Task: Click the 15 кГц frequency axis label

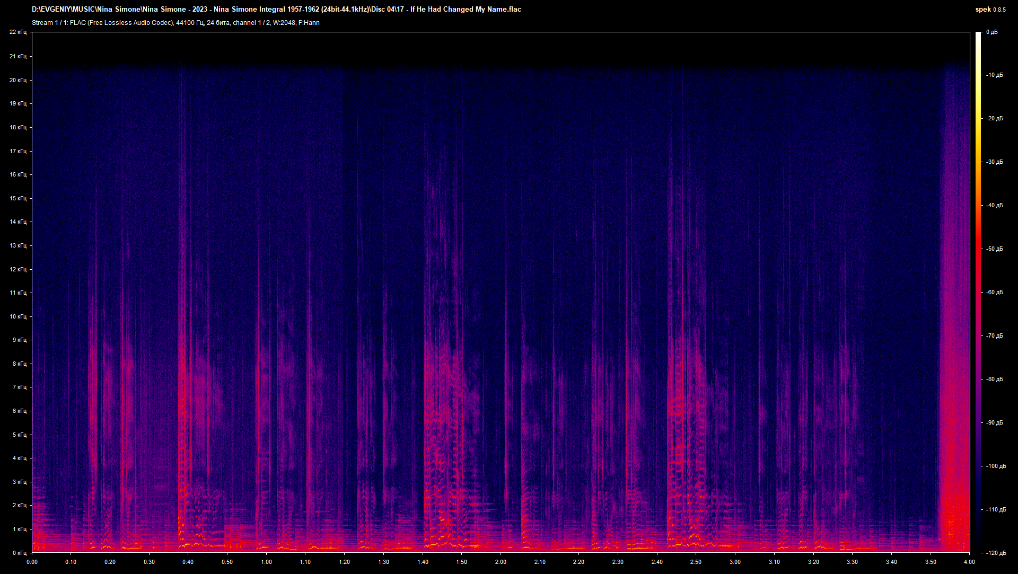Action: (17, 198)
